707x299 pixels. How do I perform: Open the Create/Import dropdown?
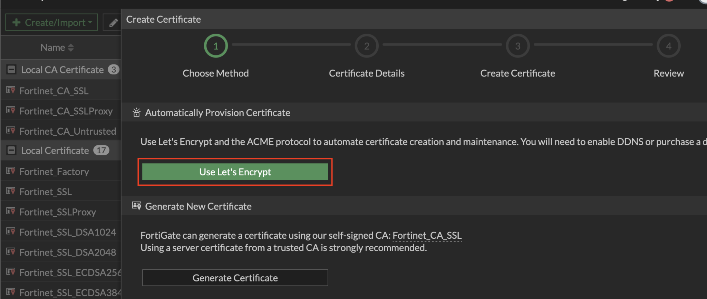(x=52, y=22)
